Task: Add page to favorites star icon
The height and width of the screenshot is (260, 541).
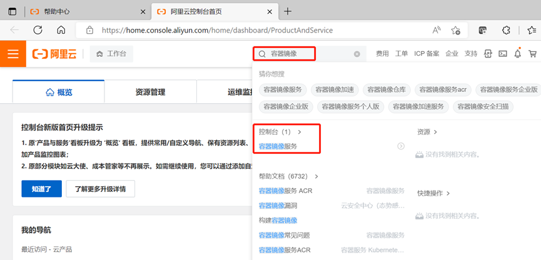Action: 456,30
